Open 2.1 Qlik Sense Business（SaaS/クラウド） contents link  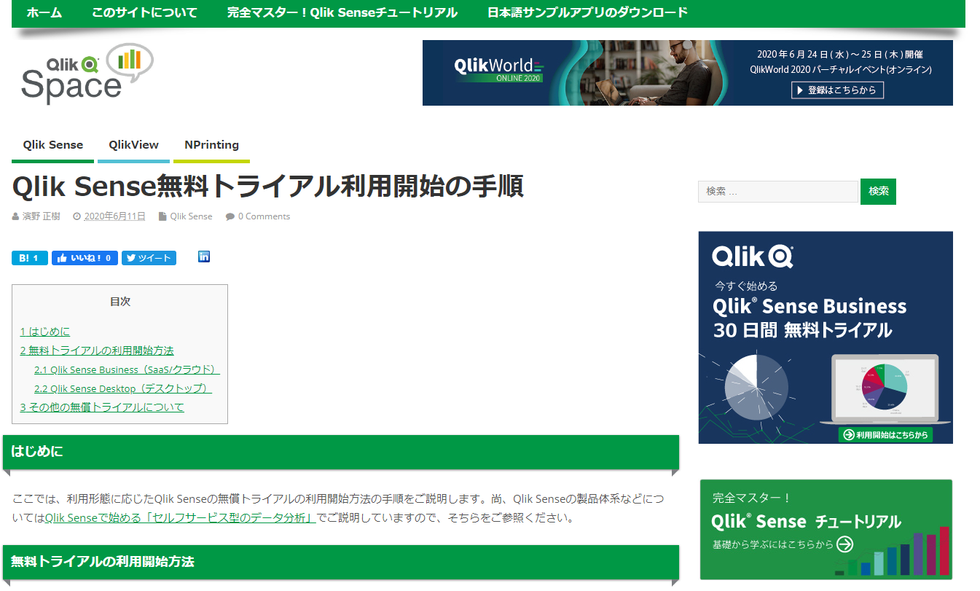pos(127,369)
